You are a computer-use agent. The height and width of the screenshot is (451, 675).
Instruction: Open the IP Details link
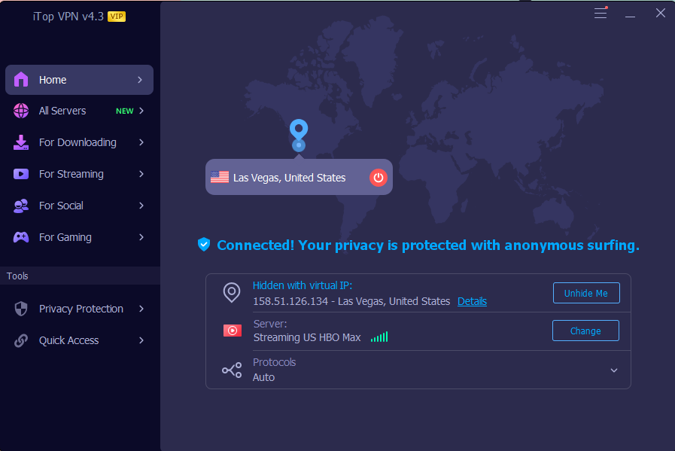point(472,301)
